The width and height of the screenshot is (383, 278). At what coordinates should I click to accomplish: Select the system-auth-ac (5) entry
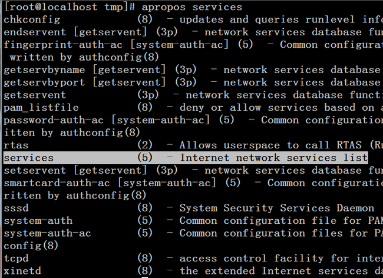193,233
